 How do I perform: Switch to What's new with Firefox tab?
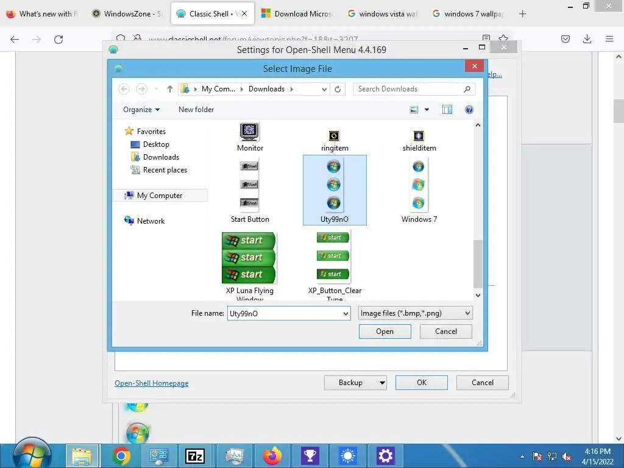point(43,13)
